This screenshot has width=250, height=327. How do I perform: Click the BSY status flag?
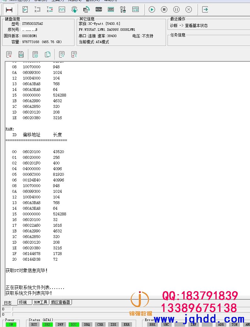point(34,324)
